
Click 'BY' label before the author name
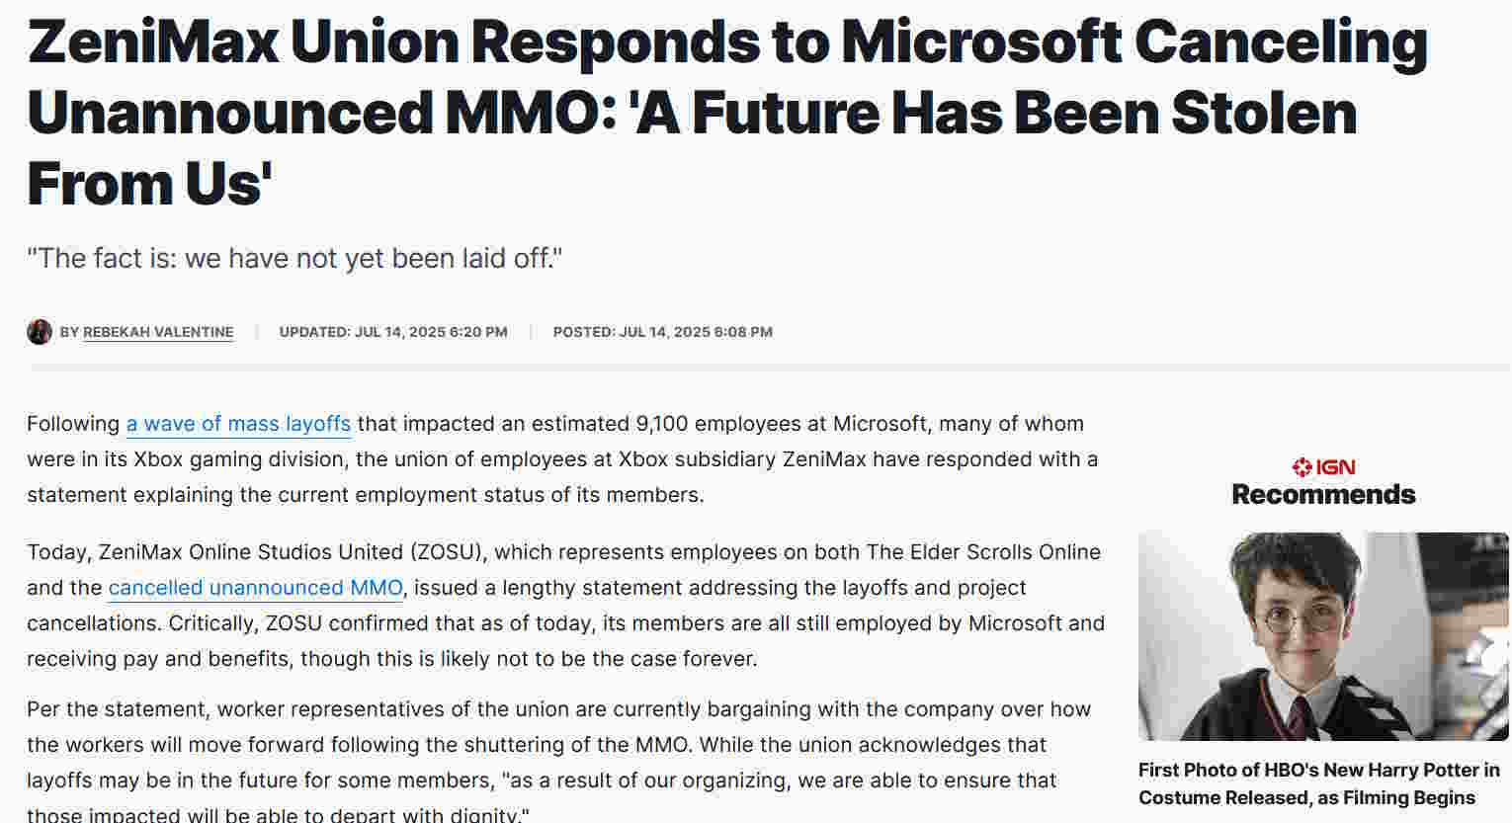[69, 332]
